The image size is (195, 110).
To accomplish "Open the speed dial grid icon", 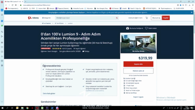I will click(x=16, y=5).
